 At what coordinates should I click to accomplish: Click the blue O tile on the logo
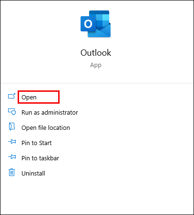[x=88, y=24]
